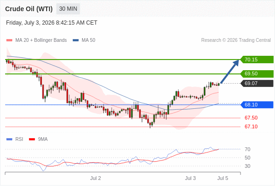The height and width of the screenshot is (186, 275).
Task: Click the 30 MIN timeframe badge
Action: point(68,9)
